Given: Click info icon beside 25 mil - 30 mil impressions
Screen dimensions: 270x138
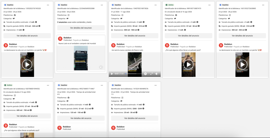Looking at the screenshot, I should tap(136, 113).
